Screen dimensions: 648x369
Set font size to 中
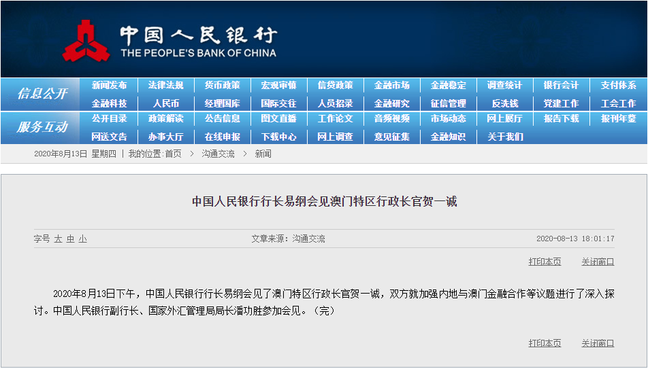point(70,239)
